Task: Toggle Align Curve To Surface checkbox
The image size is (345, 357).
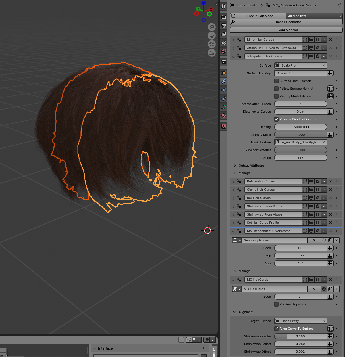Action: click(276, 329)
